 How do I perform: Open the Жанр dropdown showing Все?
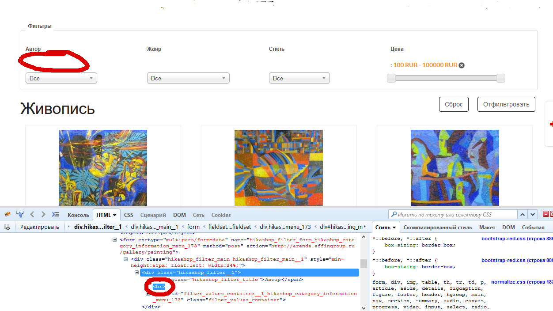[x=188, y=78]
